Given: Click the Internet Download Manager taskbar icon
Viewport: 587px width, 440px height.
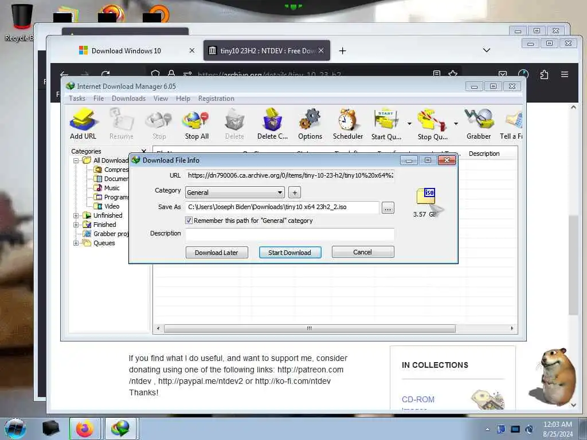Looking at the screenshot, I should point(122,429).
